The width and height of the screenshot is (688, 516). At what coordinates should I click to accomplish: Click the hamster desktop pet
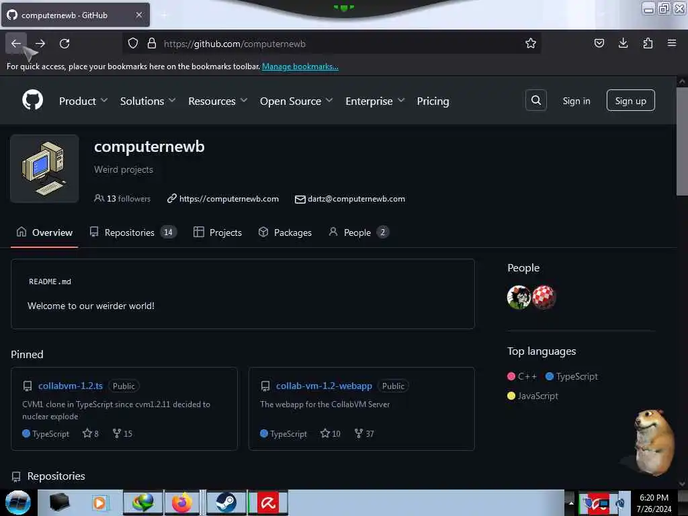(653, 441)
